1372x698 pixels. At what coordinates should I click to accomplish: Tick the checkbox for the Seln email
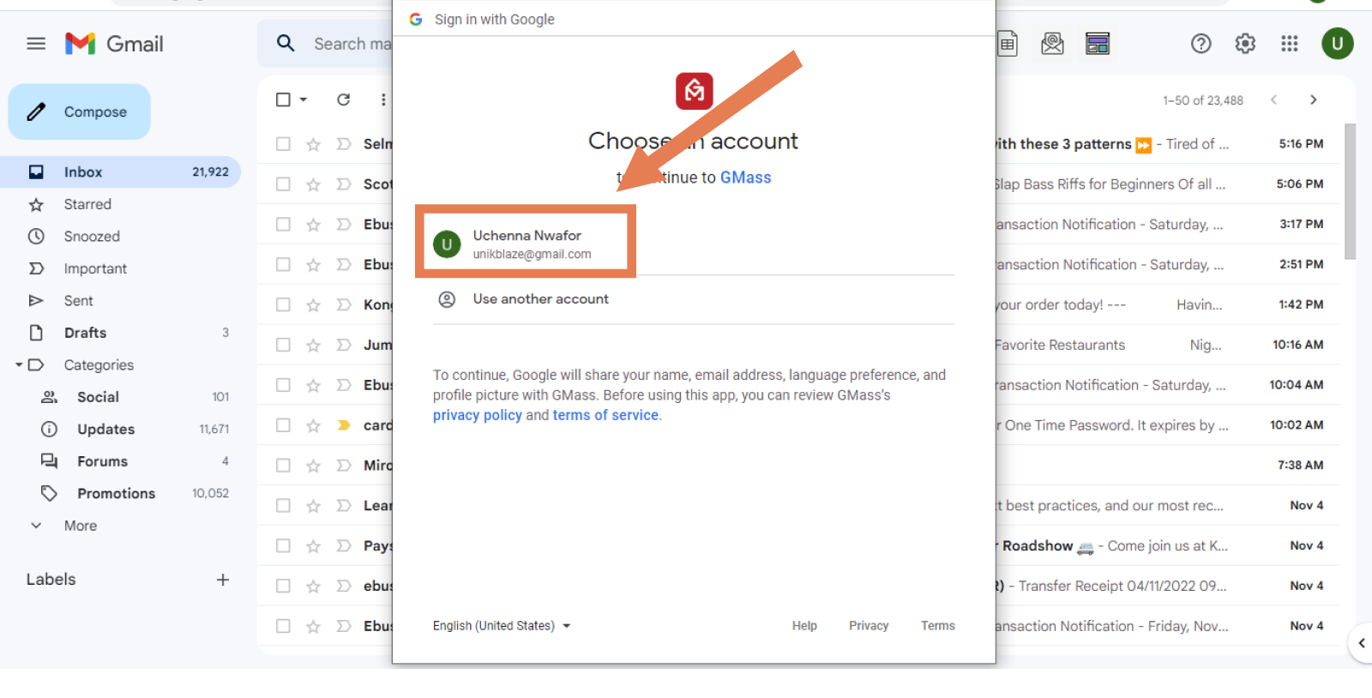point(283,144)
